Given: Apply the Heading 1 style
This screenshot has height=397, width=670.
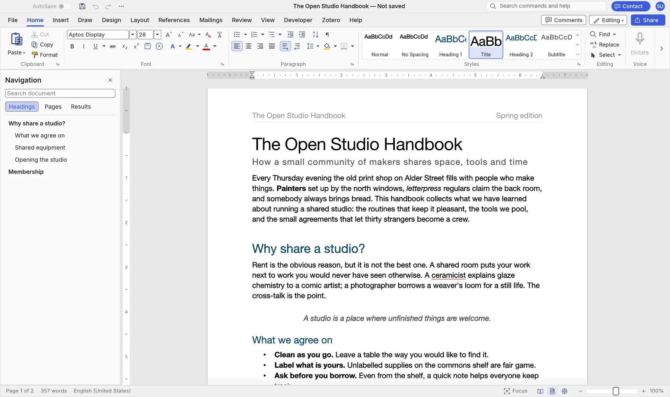Looking at the screenshot, I should pos(450,45).
